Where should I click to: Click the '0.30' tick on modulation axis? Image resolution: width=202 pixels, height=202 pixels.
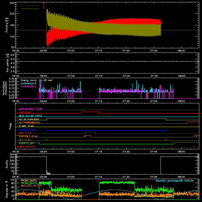(x=12, y=79)
